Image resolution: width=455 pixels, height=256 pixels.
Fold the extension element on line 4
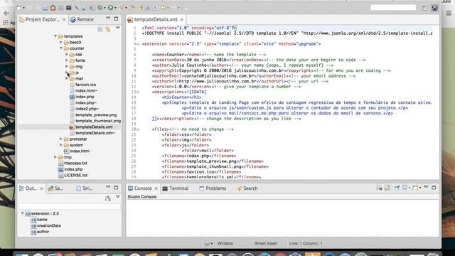[138, 44]
